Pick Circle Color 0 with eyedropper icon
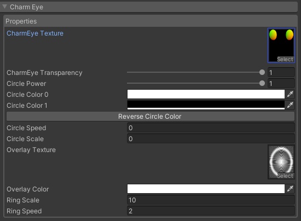The height and width of the screenshot is (221, 301). click(x=290, y=94)
